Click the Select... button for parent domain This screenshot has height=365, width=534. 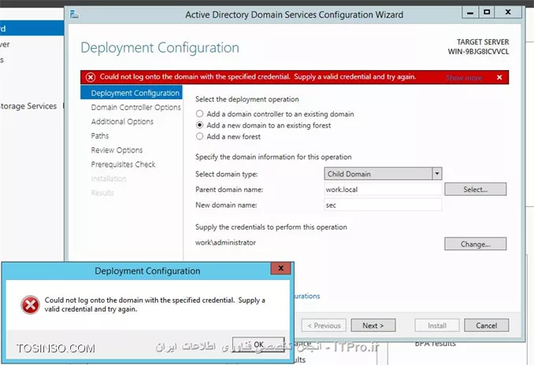(475, 190)
